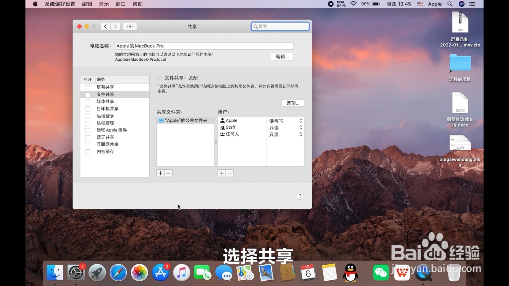The width and height of the screenshot is (509, 286).
Task: Open WeChat from the Dock
Action: point(381,273)
